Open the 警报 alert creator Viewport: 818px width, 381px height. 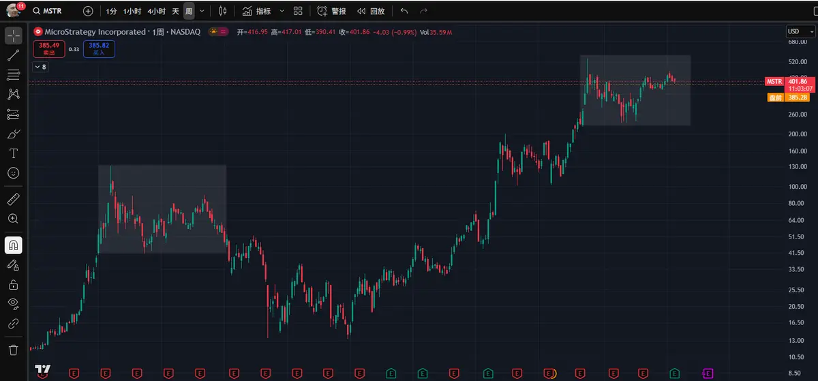click(x=332, y=11)
